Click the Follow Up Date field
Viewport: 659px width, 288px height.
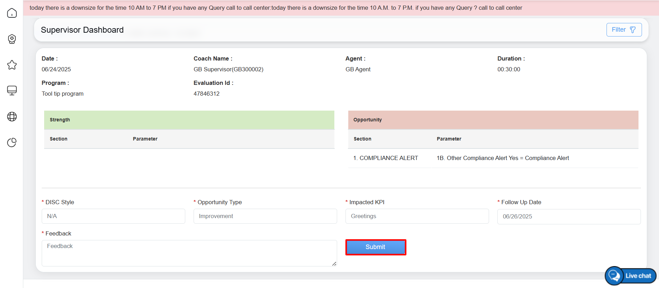pyautogui.click(x=569, y=217)
